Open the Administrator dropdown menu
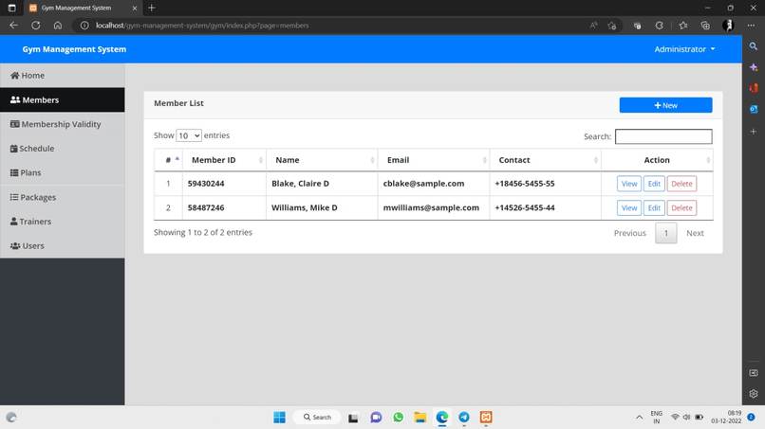This screenshot has height=429, width=765. (x=684, y=49)
